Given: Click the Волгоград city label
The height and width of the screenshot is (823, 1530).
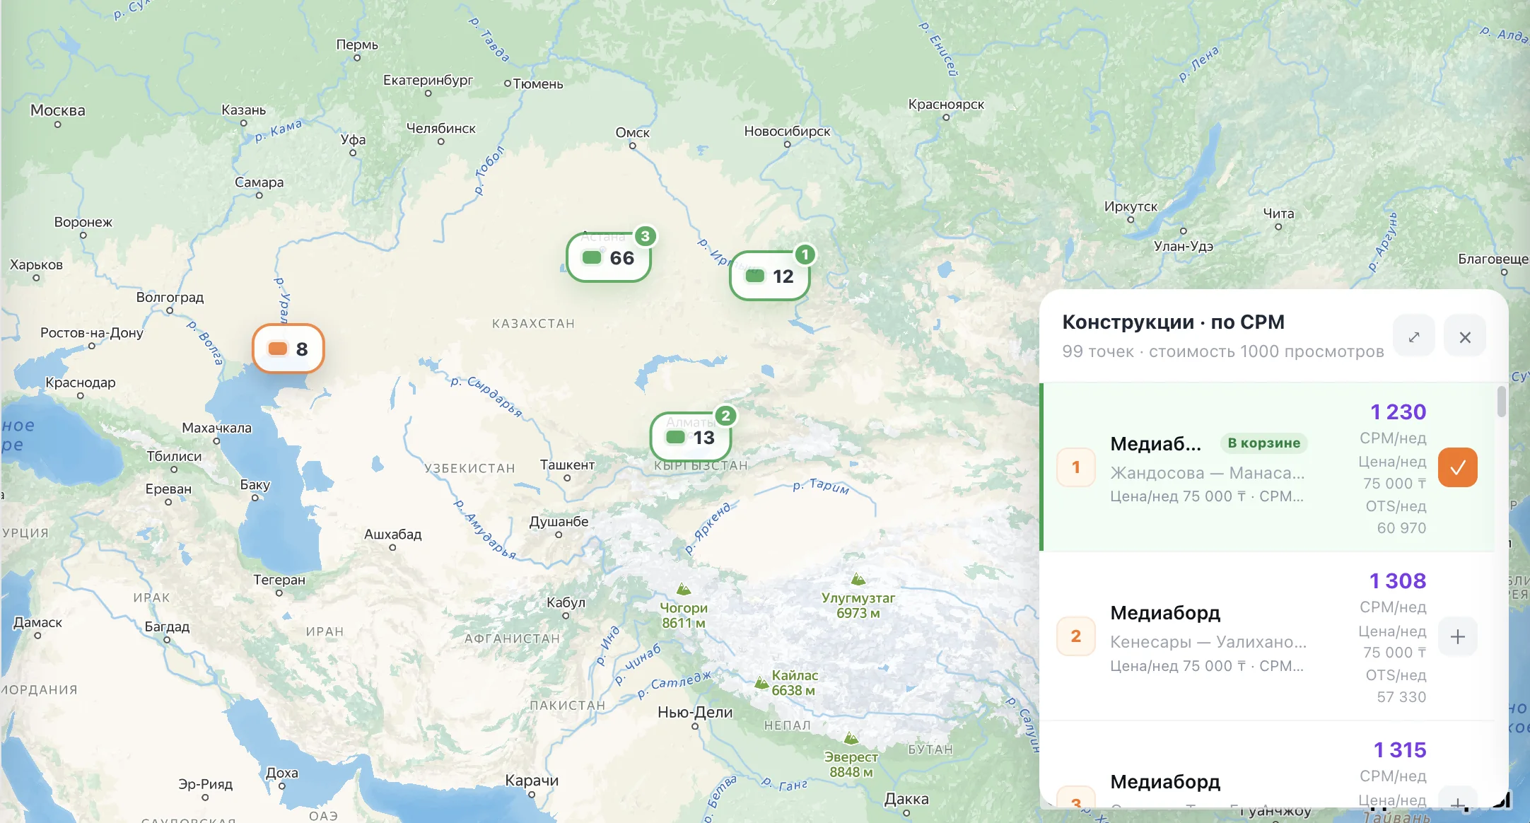Looking at the screenshot, I should pos(170,297).
